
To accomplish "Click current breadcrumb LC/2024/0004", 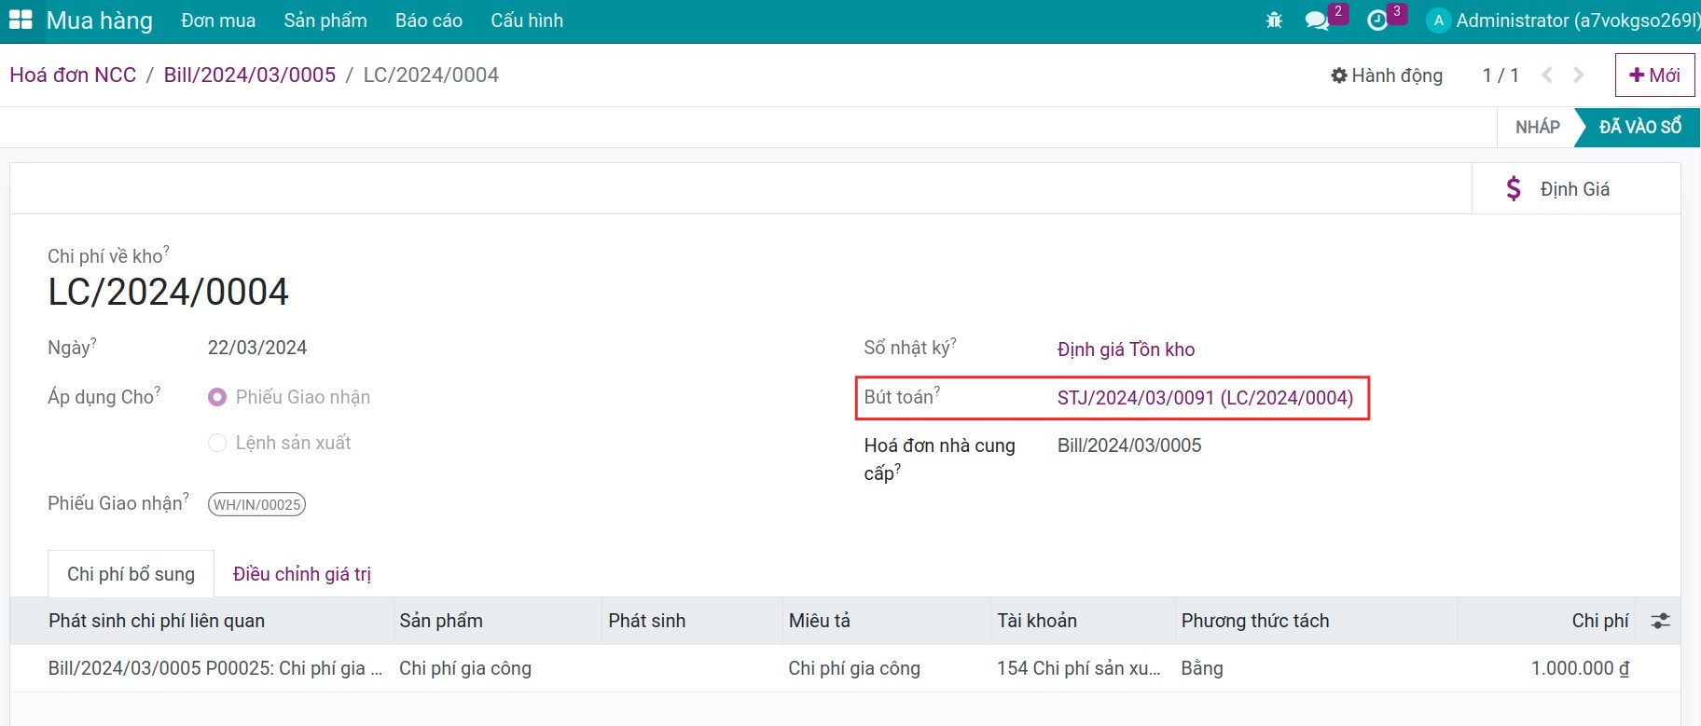I will tap(431, 75).
